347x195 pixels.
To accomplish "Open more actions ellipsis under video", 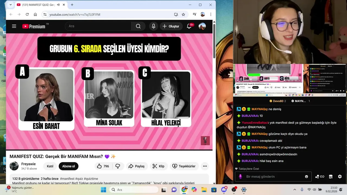I will 205,166.
